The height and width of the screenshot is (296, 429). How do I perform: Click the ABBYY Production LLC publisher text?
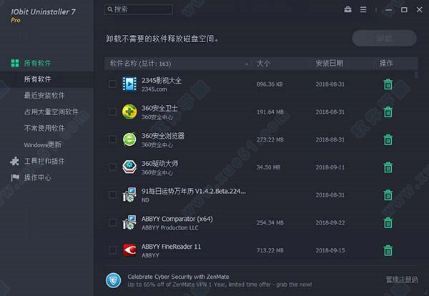click(x=170, y=227)
